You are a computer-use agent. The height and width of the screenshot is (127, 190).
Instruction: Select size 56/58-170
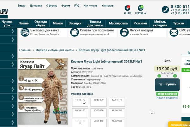(x=80, y=113)
